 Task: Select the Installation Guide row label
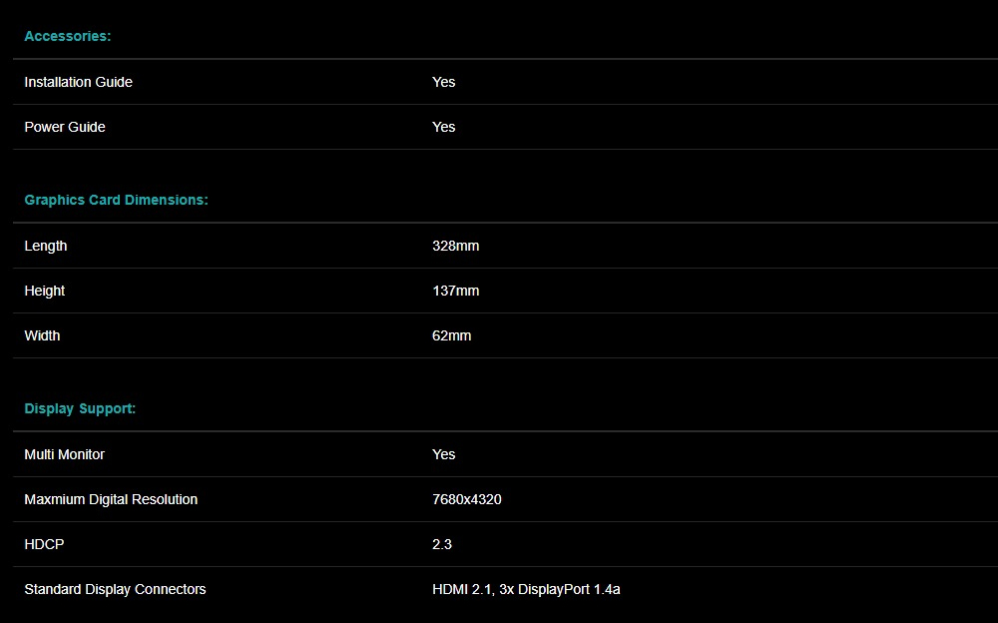[78, 82]
